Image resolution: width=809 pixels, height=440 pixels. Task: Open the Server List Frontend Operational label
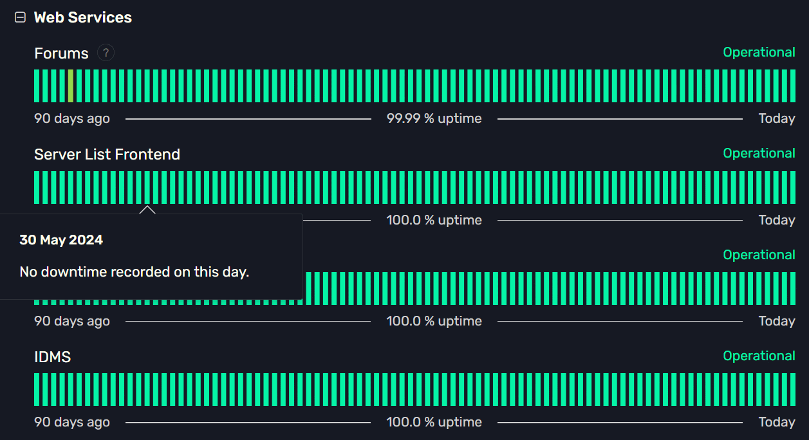[759, 153]
